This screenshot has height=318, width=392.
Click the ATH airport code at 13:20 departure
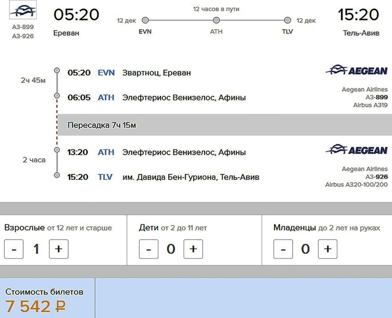[106, 152]
